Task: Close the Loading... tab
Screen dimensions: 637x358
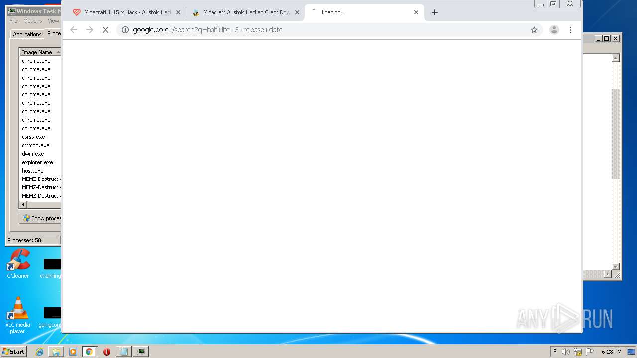Action: click(416, 12)
